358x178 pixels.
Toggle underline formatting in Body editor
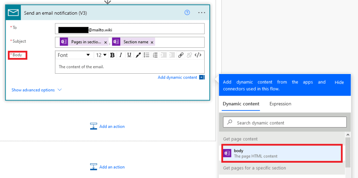point(129,55)
